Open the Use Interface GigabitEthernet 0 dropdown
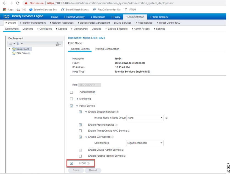230x174 pixels. (x=145, y=143)
